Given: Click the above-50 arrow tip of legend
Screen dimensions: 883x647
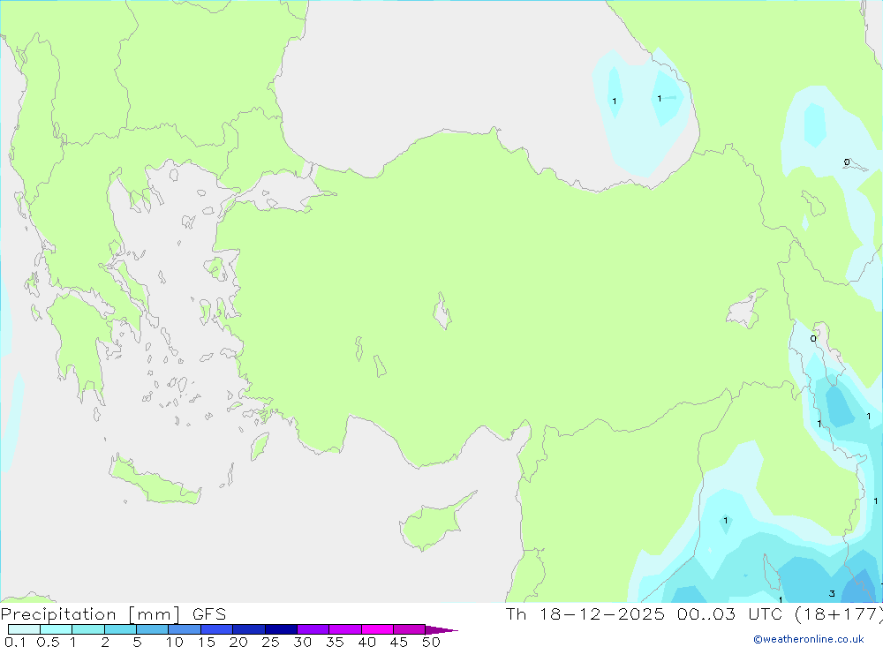Looking at the screenshot, I should pos(441,630).
